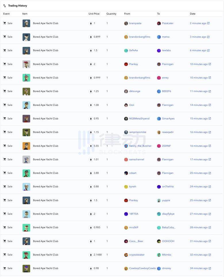Screen dimensions: 224x277
Task: Open seller profile CowboyCowboyCowbo
Action: coord(142,268)
